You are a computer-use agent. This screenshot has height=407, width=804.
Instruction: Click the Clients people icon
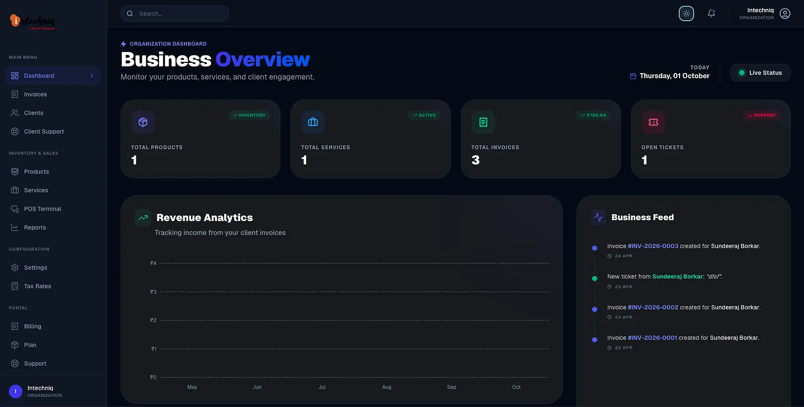[x=15, y=113]
